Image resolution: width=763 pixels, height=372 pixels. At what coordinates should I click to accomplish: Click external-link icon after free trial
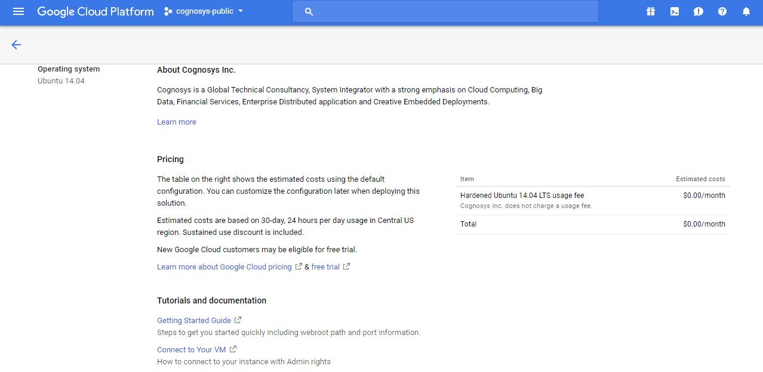coord(346,266)
